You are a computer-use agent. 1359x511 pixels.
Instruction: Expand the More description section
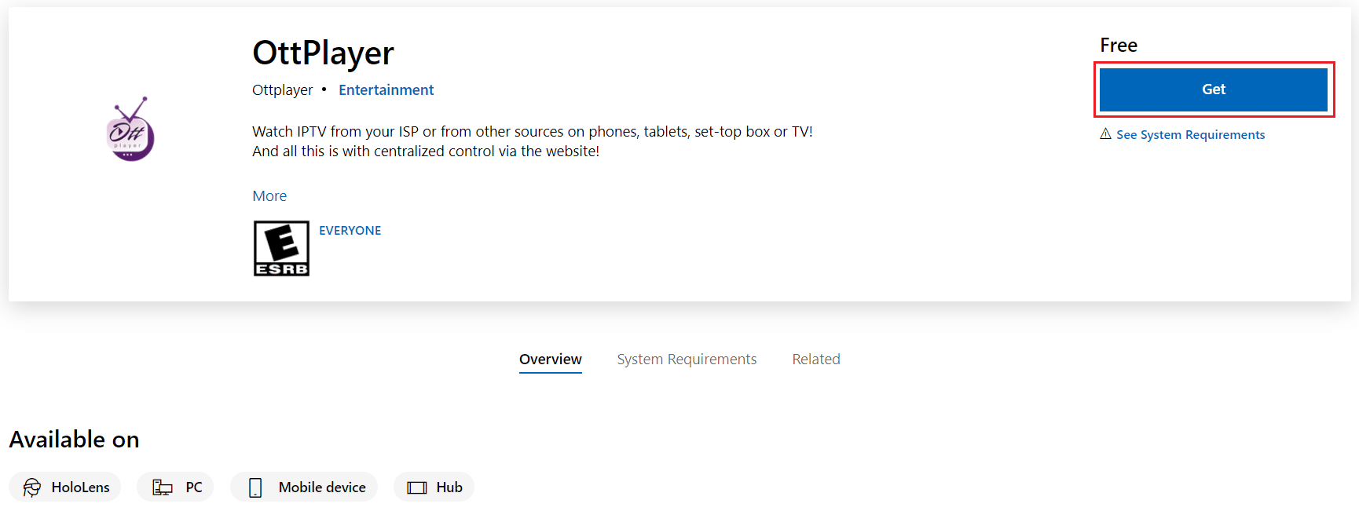point(269,195)
